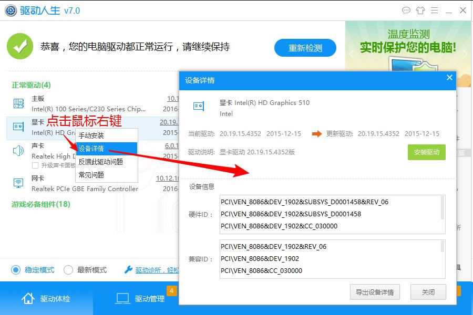Click the 关闭 button in dialog

(x=428, y=292)
